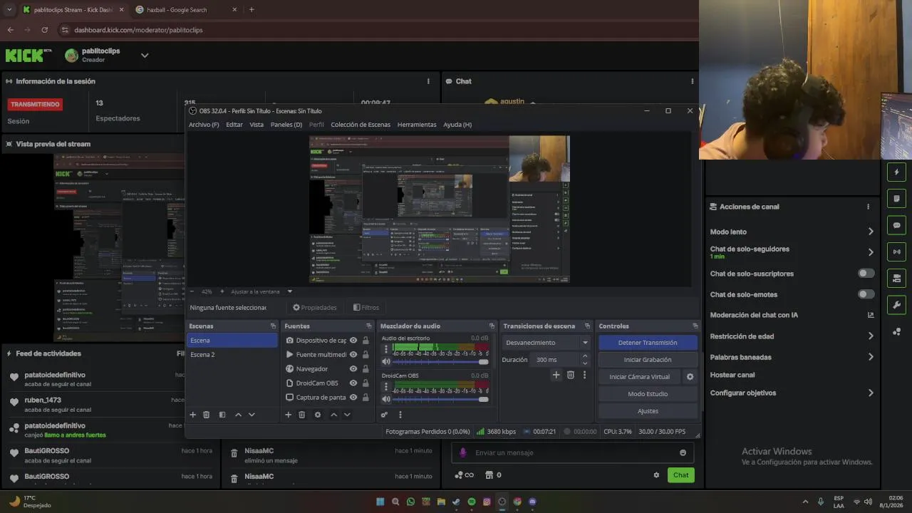The width and height of the screenshot is (912, 513).
Task: Click Modo Estudio button
Action: tap(648, 394)
